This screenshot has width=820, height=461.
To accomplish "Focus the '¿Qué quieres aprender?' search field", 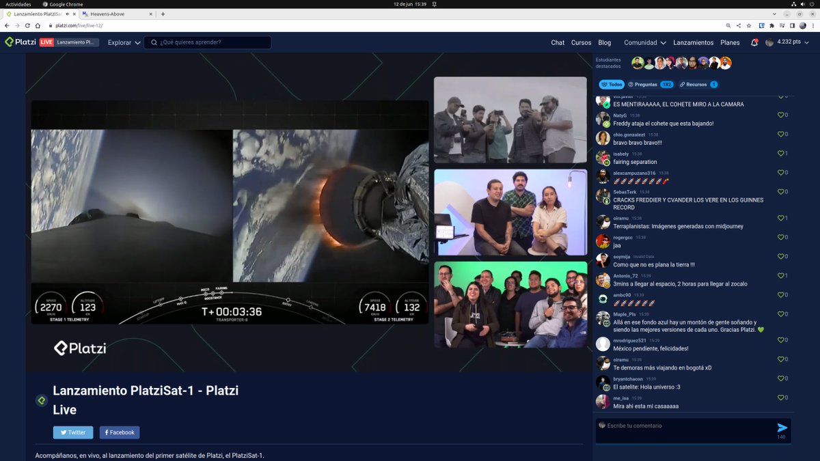I will point(207,42).
